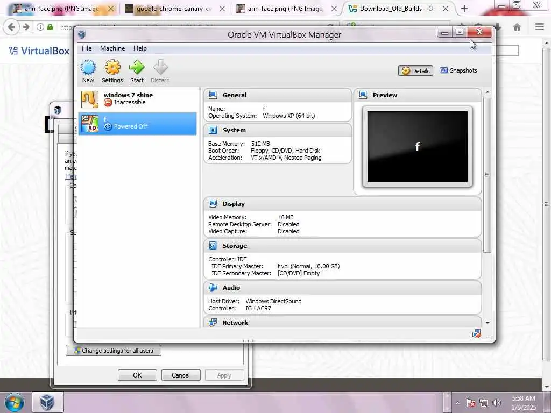Click details pane scrollbar up arrow

(x=488, y=92)
